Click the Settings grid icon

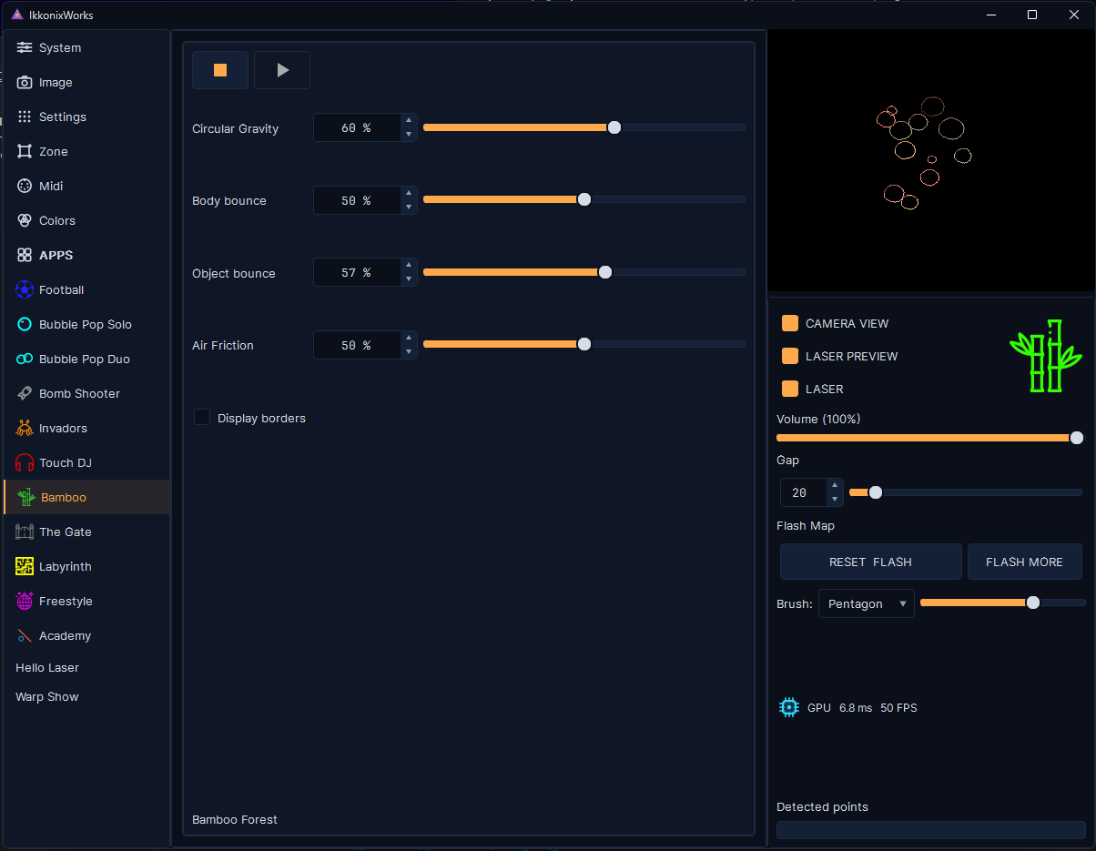point(25,117)
